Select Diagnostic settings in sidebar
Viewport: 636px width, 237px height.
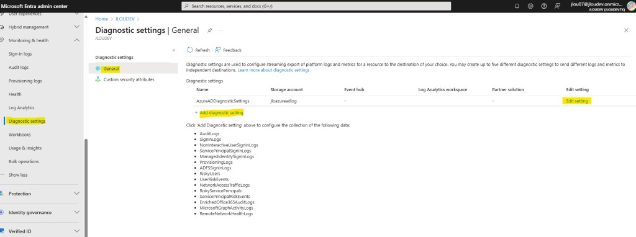tap(27, 121)
